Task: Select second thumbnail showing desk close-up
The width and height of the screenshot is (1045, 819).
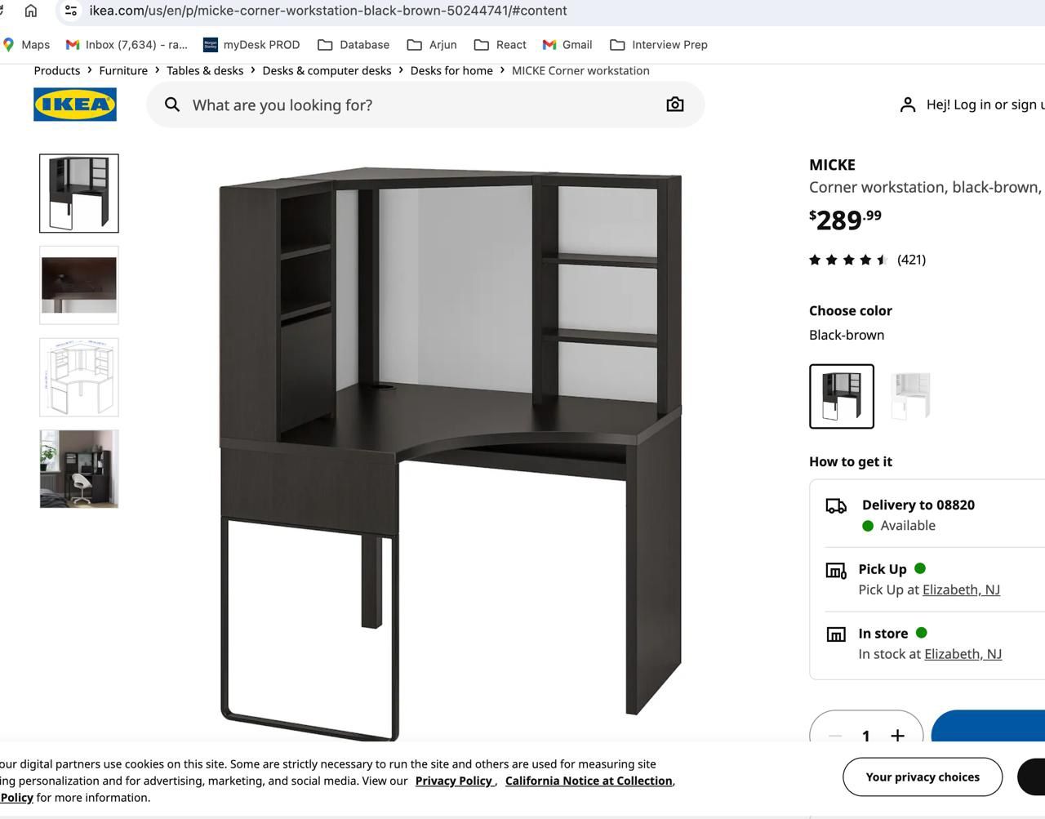Action: tap(79, 285)
